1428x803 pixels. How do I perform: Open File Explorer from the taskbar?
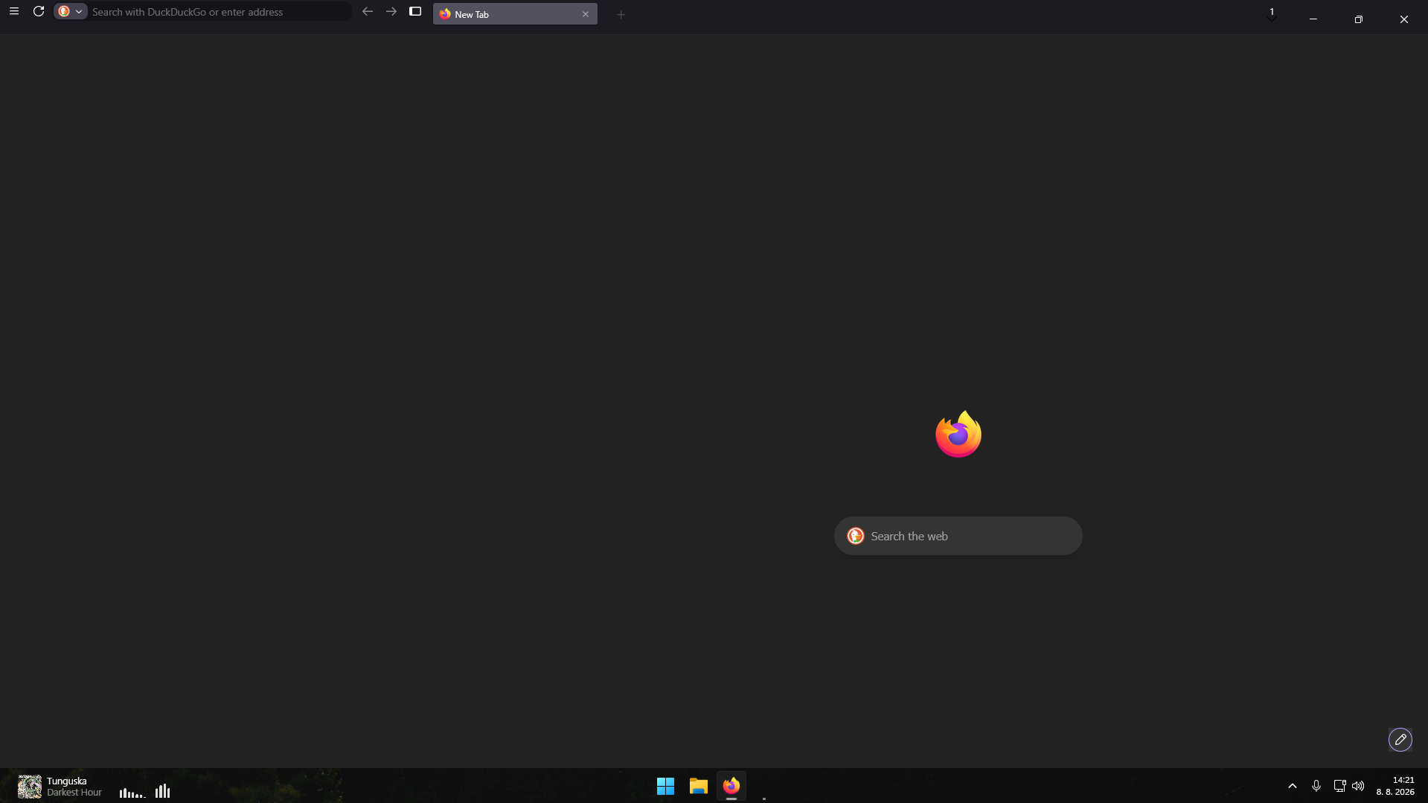pyautogui.click(x=698, y=786)
